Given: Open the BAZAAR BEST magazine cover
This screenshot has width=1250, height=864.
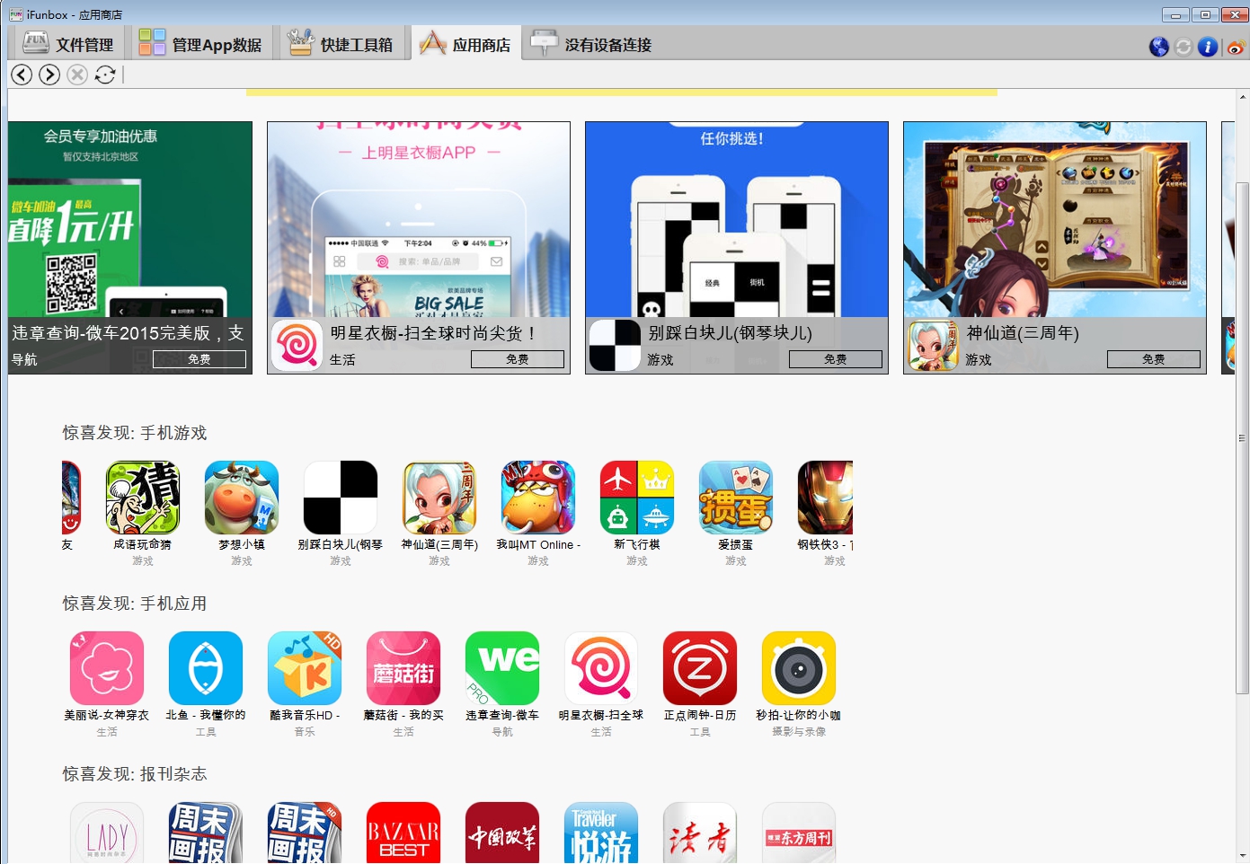Looking at the screenshot, I should pyautogui.click(x=403, y=833).
